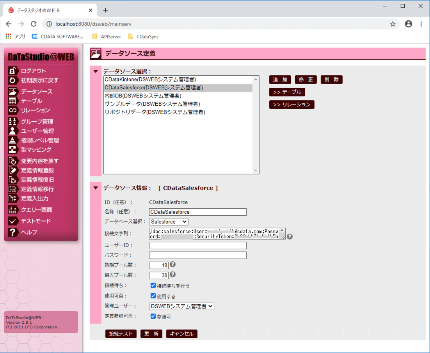
Task: Open the Chrome three-dot menu
Action: [x=421, y=24]
